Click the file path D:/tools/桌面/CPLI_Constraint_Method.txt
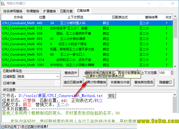The width and height of the screenshot is (179, 129). click(x=61, y=96)
